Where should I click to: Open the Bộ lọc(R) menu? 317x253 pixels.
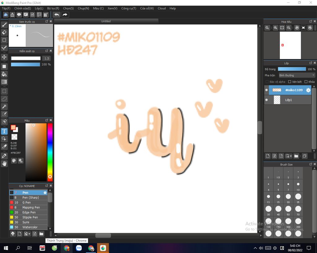tap(53, 8)
